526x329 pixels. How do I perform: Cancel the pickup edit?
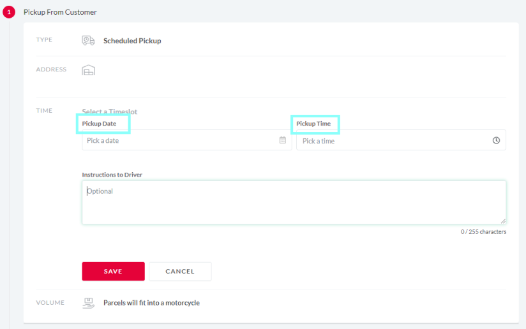(180, 272)
